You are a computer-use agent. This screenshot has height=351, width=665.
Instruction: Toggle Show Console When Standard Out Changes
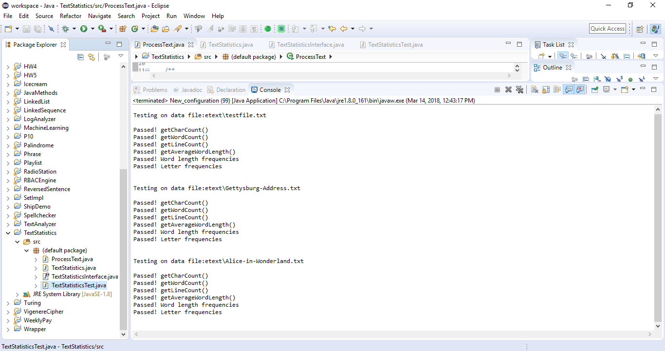coord(568,89)
